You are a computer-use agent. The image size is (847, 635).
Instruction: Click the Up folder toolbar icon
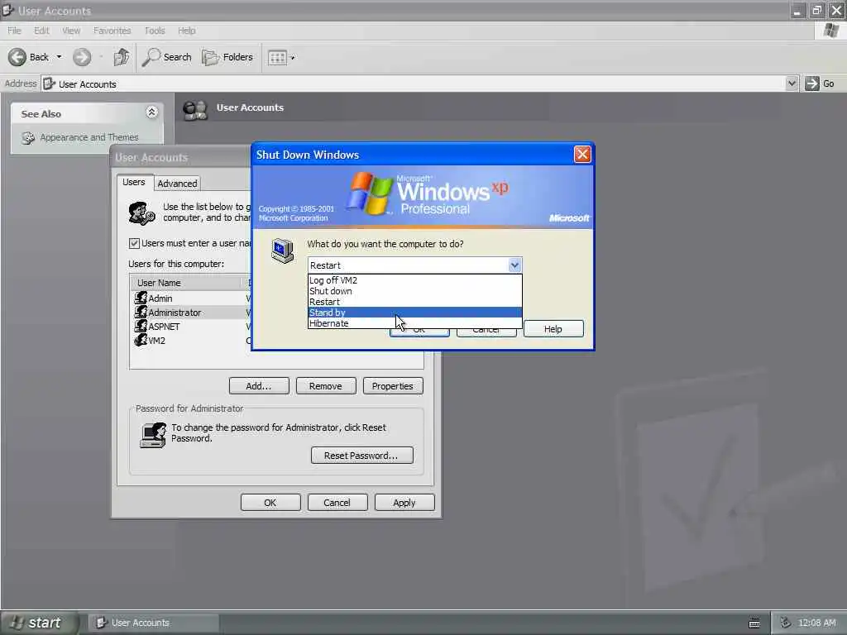tap(122, 57)
